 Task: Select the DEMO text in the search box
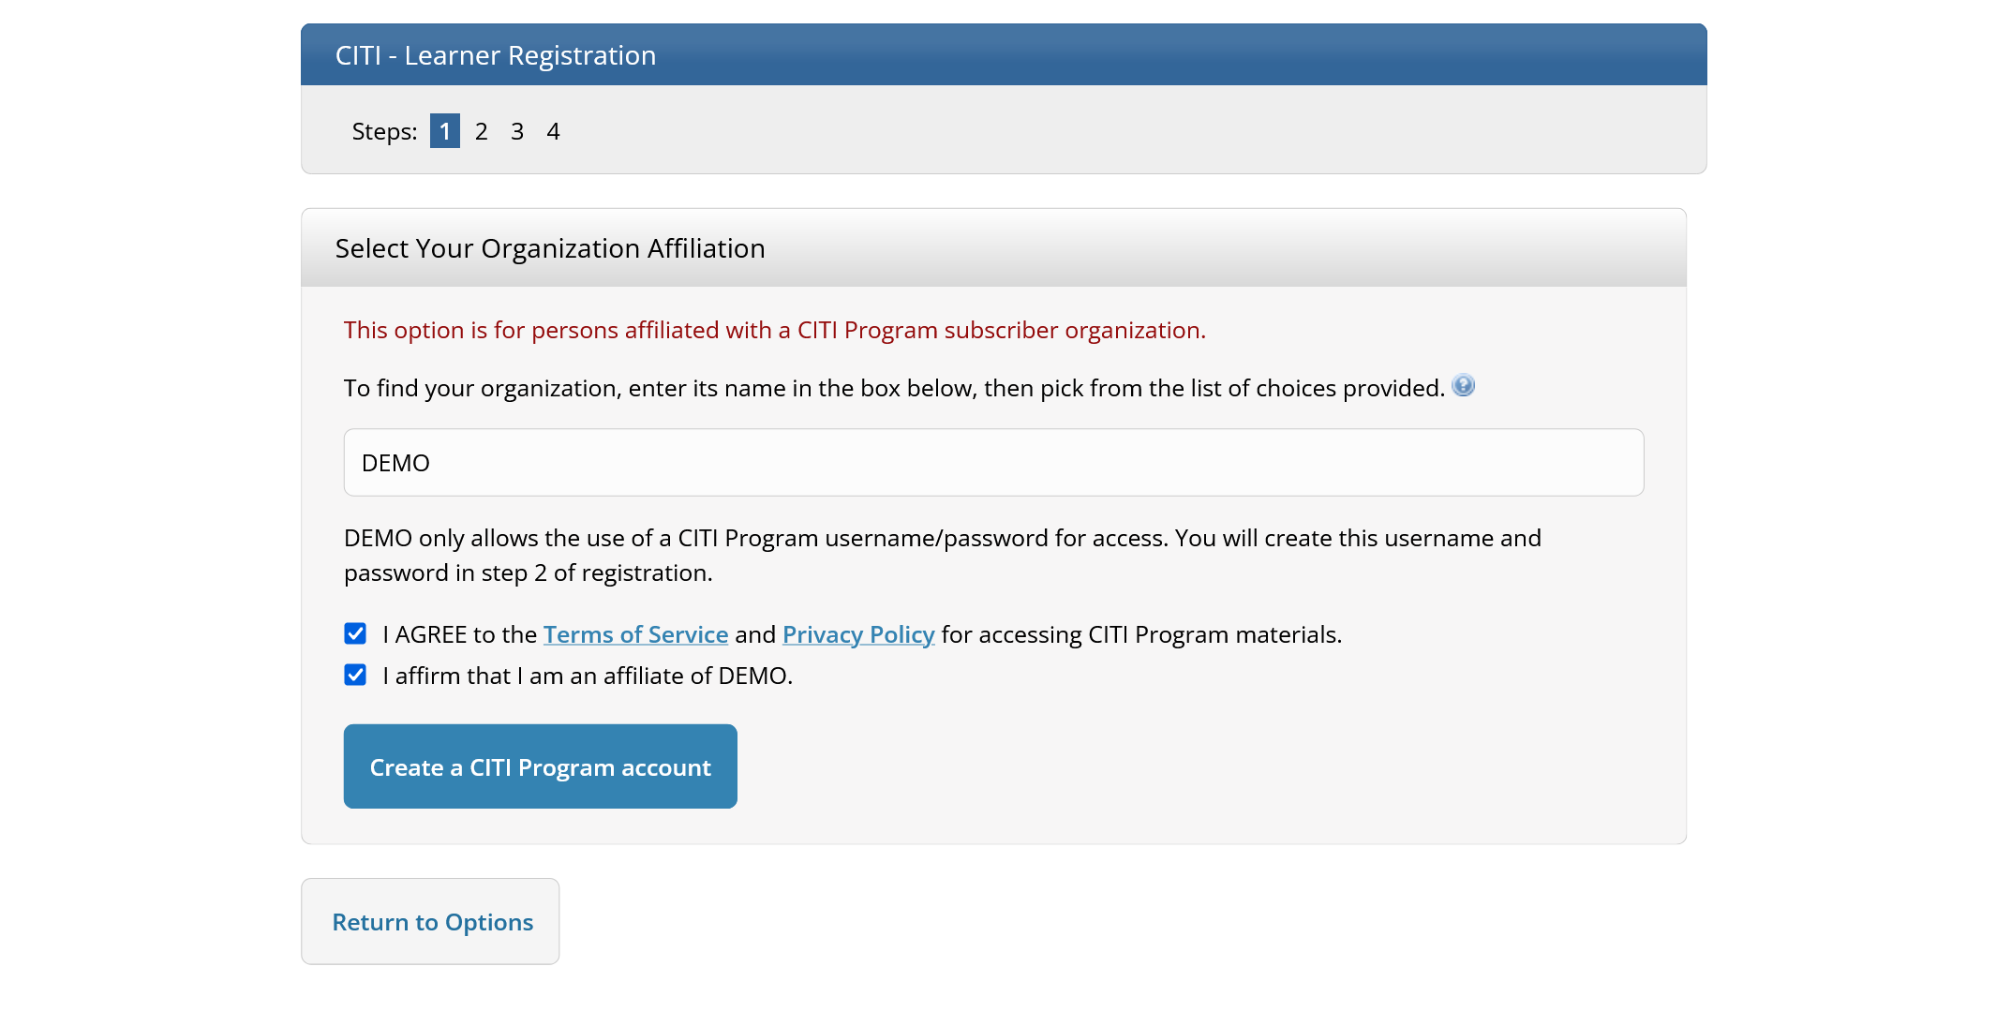[x=395, y=462]
